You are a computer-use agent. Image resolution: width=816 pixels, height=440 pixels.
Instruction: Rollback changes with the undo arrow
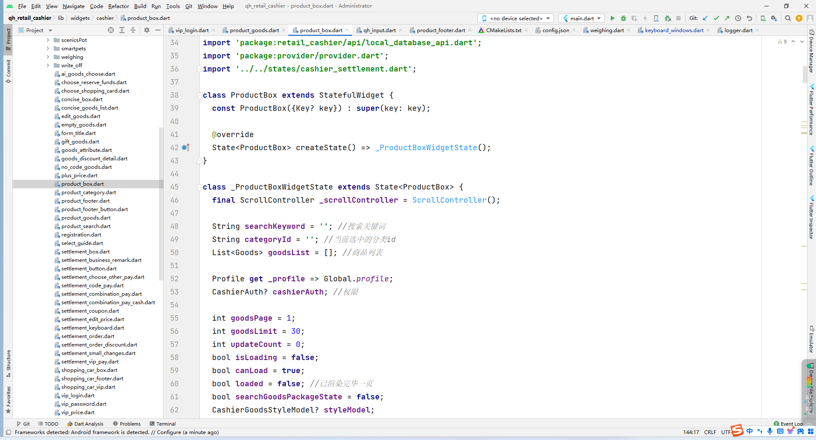click(x=749, y=18)
